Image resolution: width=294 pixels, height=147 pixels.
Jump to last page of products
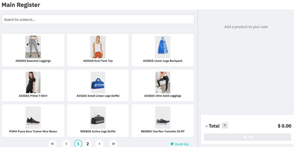[x=113, y=144]
